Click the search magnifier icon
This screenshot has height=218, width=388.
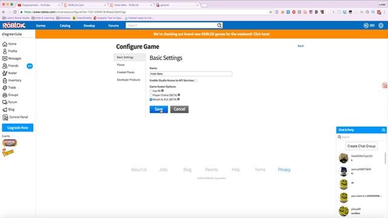219,25
